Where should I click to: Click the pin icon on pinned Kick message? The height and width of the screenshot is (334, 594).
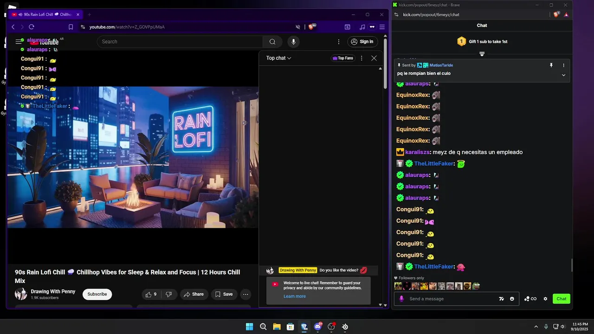[551, 65]
